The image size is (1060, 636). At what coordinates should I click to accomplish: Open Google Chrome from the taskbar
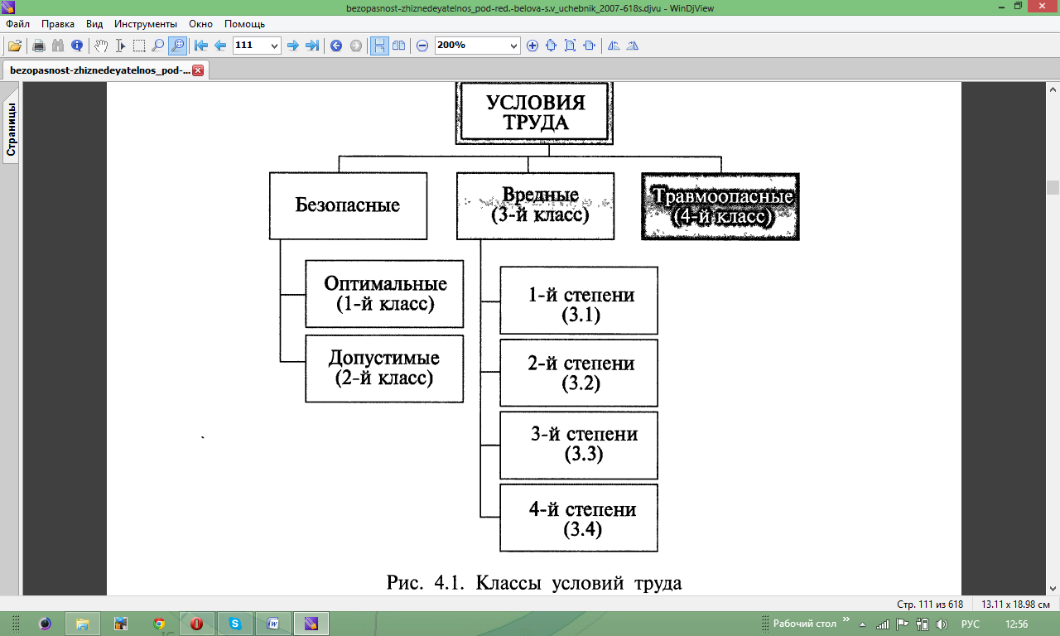click(x=159, y=624)
